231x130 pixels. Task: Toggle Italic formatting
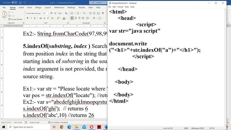point(31,18)
